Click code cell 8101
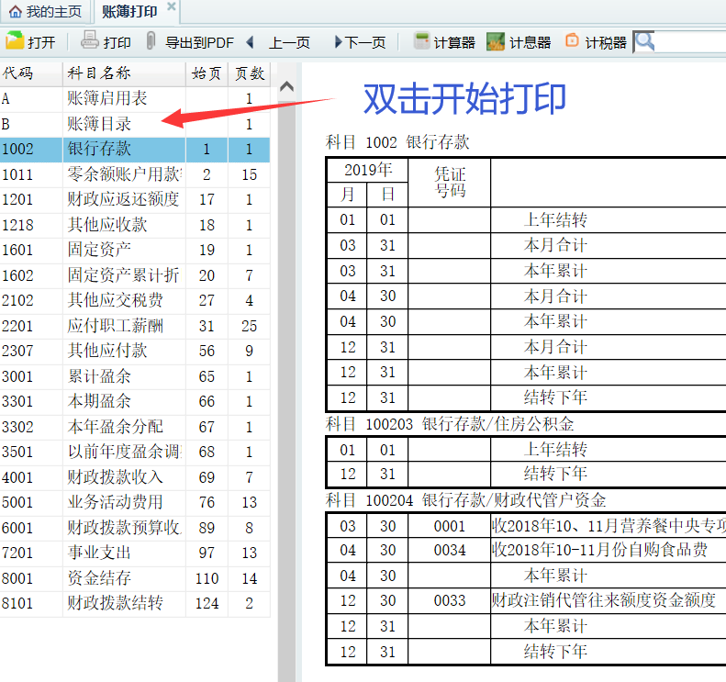Viewport: 726px width, 682px height. tap(31, 603)
